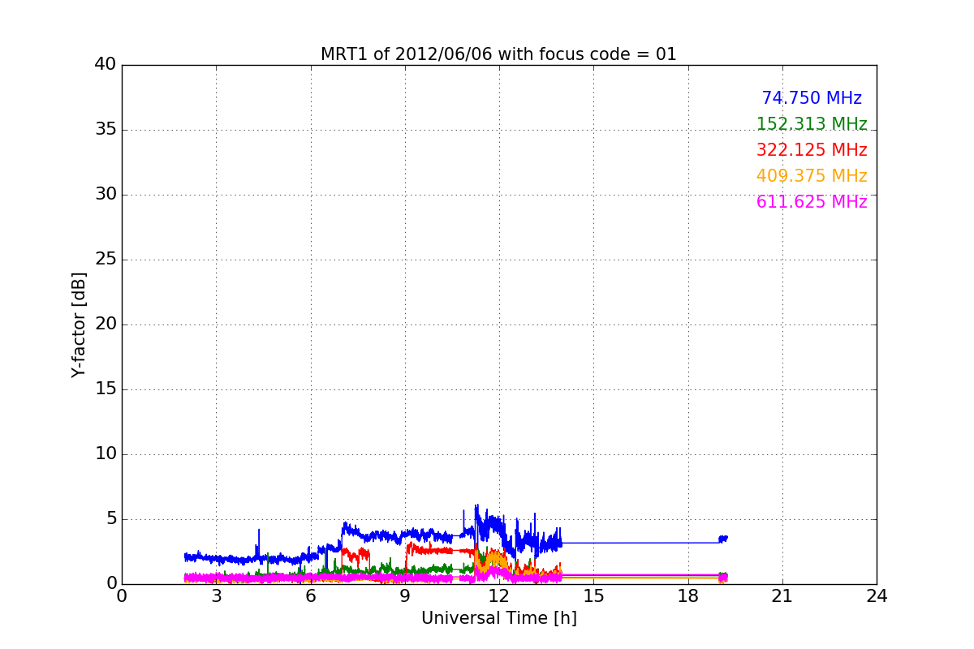
Task: Click the y-axis tick label 5
Action: [x=111, y=519]
